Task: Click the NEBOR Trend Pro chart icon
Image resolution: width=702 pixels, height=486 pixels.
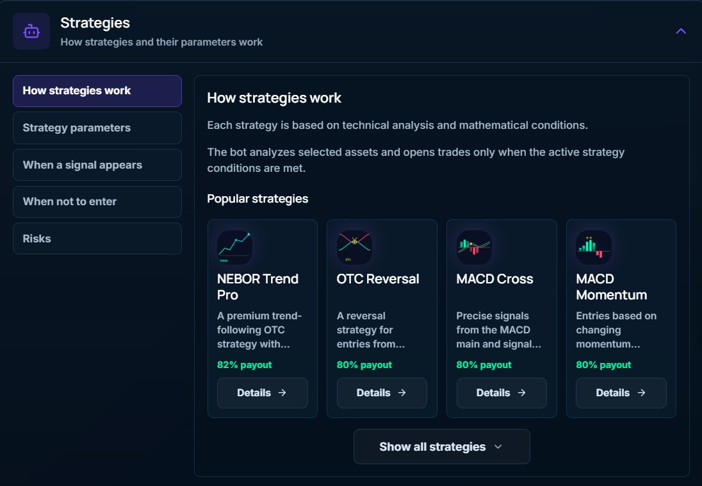Action: click(234, 247)
